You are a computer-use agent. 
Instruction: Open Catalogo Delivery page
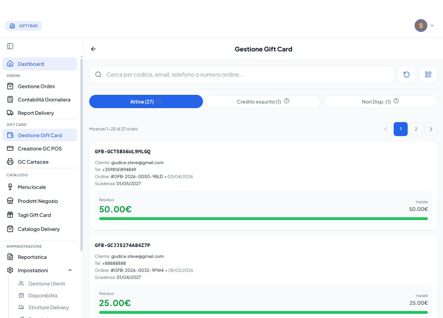[x=40, y=229]
